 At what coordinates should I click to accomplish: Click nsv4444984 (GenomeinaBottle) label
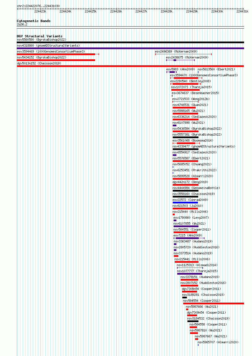tap(196, 188)
